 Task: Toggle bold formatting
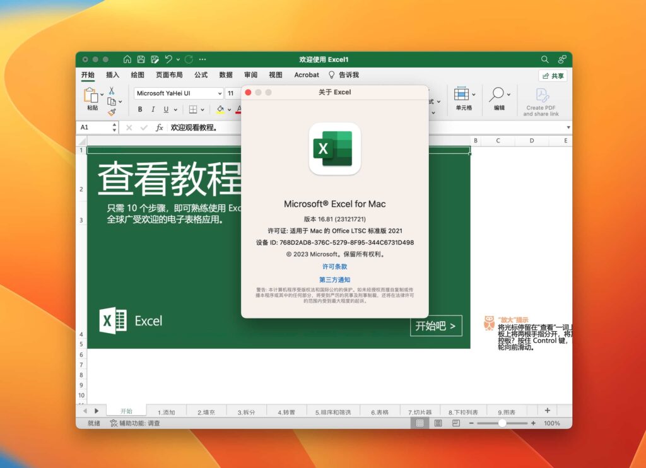139,108
